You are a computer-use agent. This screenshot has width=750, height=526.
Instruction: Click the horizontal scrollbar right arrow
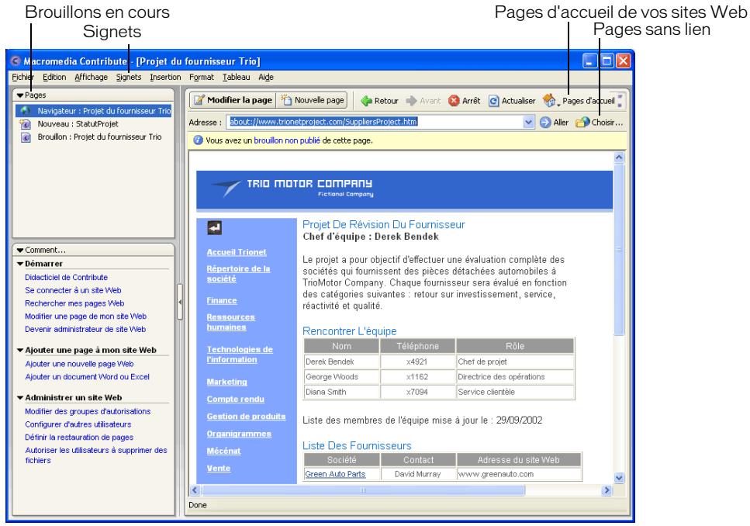click(x=607, y=490)
